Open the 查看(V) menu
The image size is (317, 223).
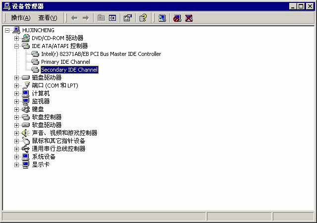tap(48, 18)
